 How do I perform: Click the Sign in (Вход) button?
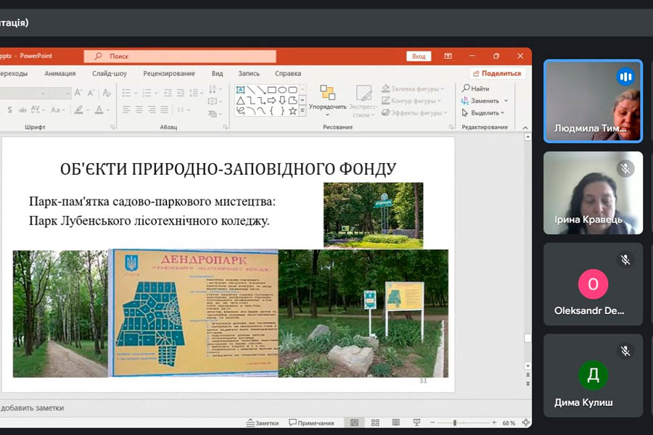419,56
